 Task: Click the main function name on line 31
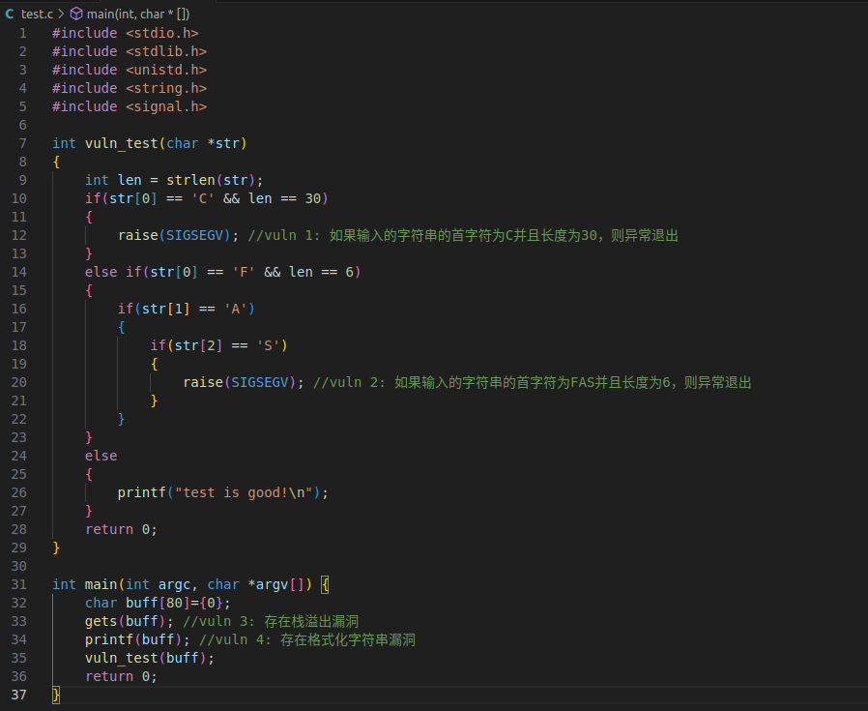coord(101,584)
